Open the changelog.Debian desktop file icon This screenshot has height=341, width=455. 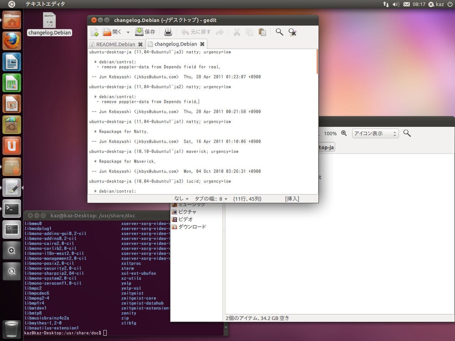[49, 24]
